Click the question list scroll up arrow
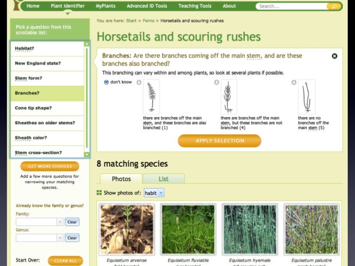Viewport: 355px width, 266px height. pyautogui.click(x=87, y=44)
